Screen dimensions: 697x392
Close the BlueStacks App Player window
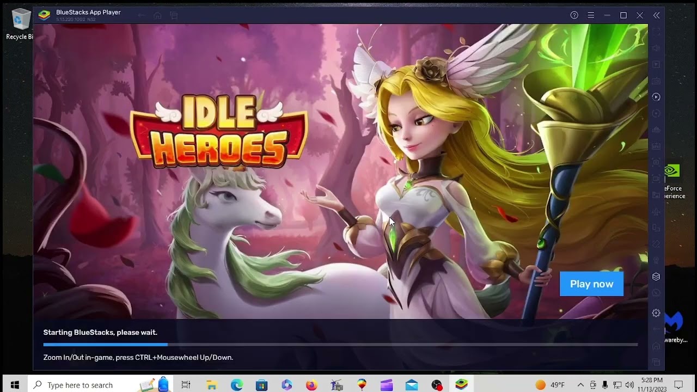tap(640, 15)
